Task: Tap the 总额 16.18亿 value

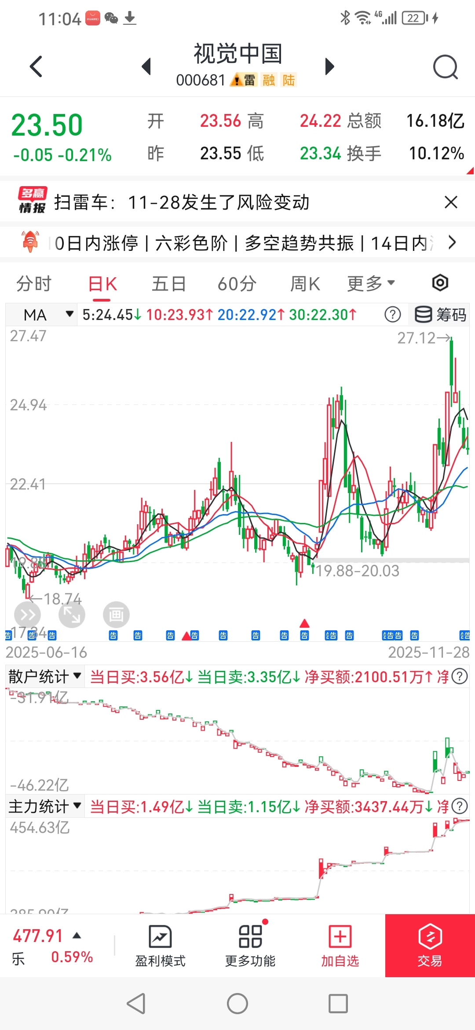Action: [x=435, y=121]
